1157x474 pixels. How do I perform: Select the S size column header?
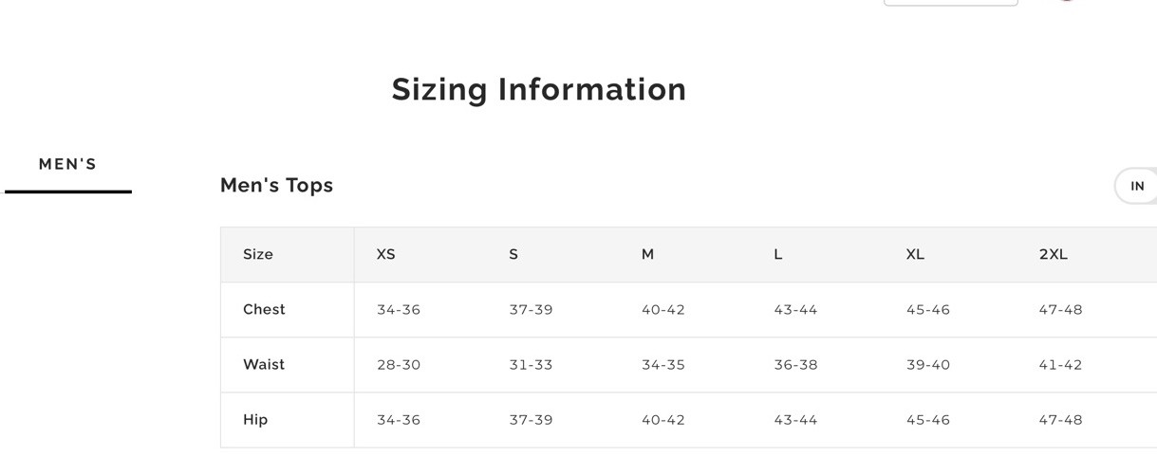click(513, 254)
